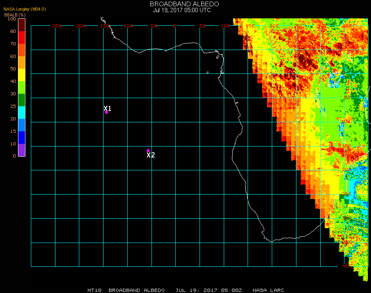Click the legend scale value 50
371x293 pixels.
[13, 69]
